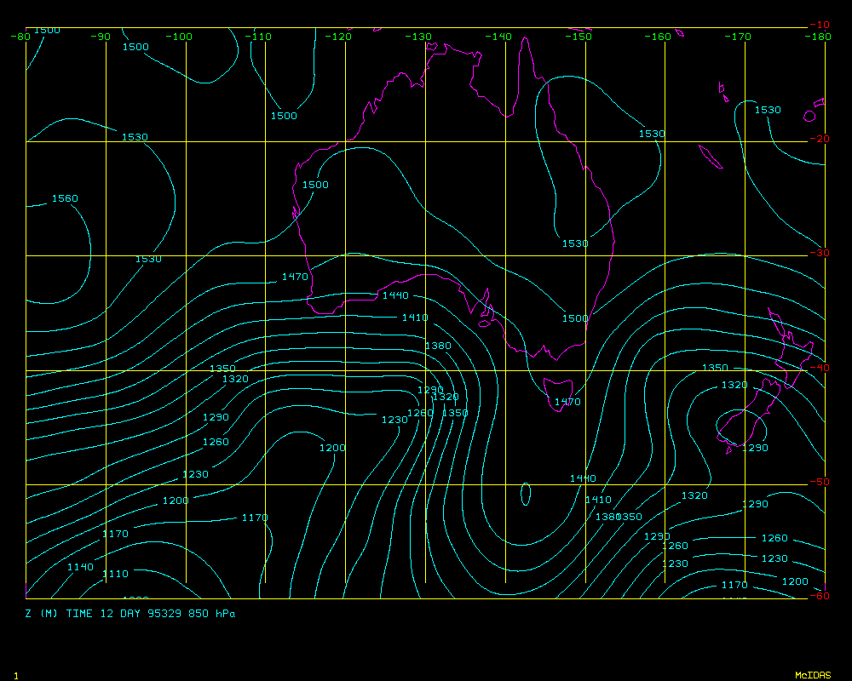The image size is (852, 681).
Task: Click the McIDAS text in bottom corner
Action: 812,675
